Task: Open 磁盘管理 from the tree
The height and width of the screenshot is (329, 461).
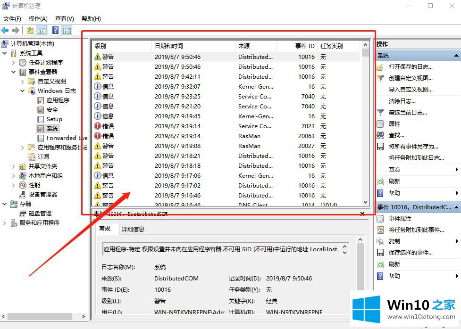Action: coord(40,213)
